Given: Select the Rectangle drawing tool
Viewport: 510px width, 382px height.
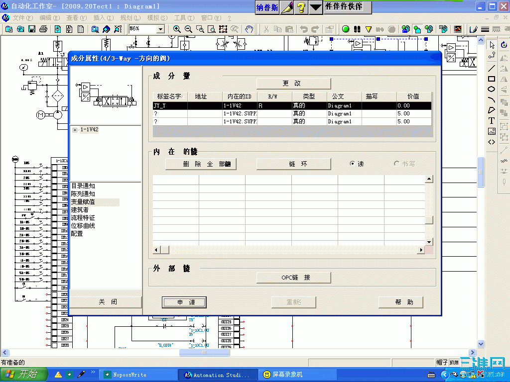Looking at the screenshot, I should (492, 79).
